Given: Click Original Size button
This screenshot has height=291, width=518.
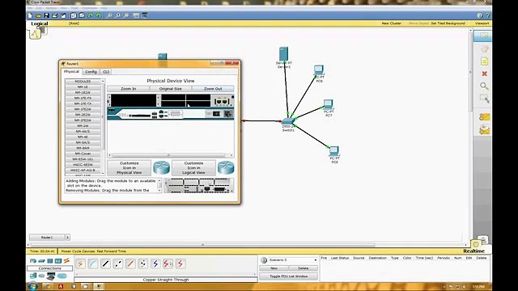Looking at the screenshot, I should pos(171,89).
